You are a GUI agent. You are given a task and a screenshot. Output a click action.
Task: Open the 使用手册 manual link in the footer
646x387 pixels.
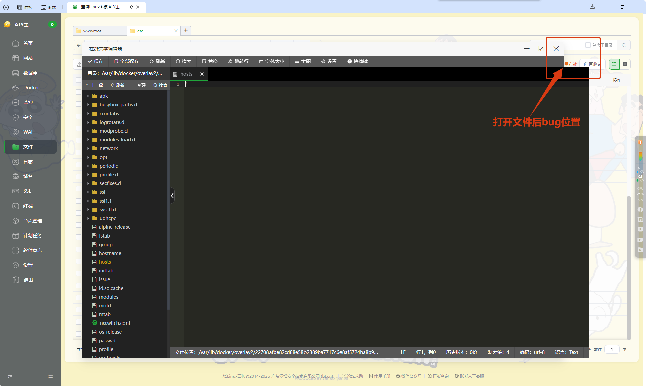[380, 376]
